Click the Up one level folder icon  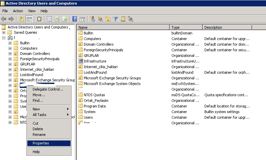pyautogui.click(x=21, y=19)
